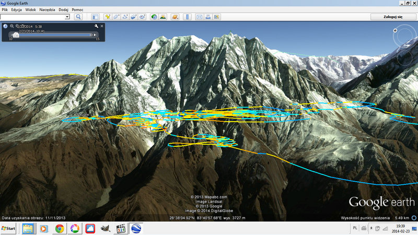Select the add path tool

point(125,17)
